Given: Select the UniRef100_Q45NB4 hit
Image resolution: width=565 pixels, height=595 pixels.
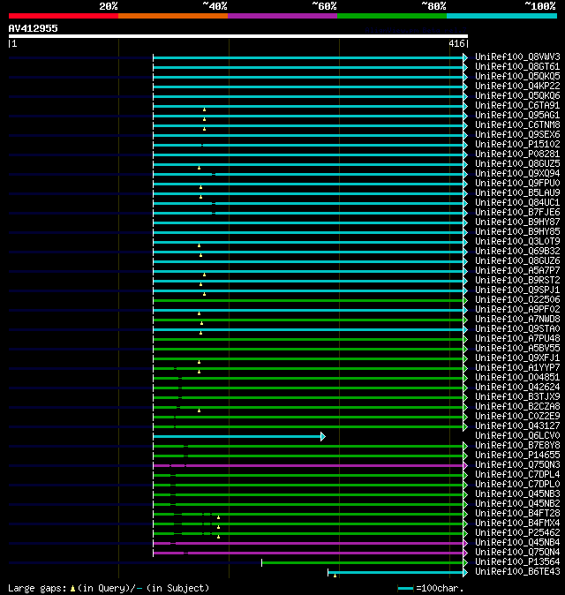Looking at the screenshot, I should coord(517,543).
